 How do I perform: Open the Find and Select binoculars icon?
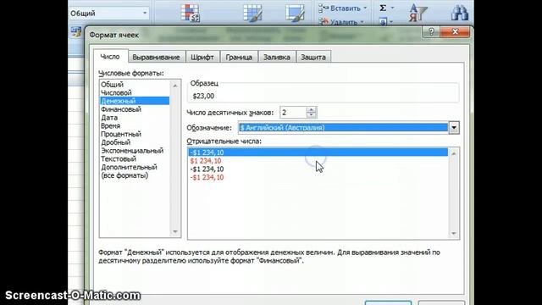tap(459, 13)
